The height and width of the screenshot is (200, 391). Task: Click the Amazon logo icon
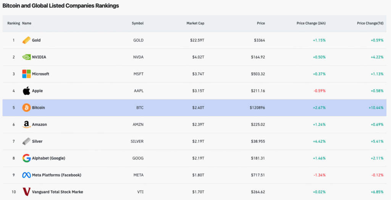pos(26,124)
